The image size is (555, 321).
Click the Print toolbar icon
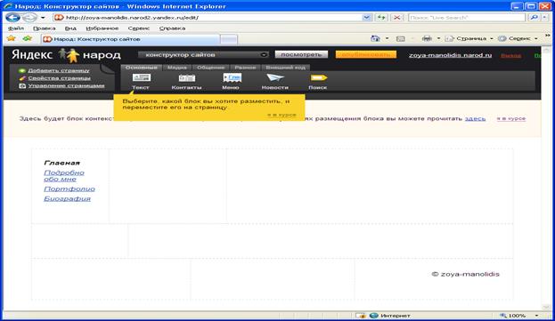pos(427,38)
